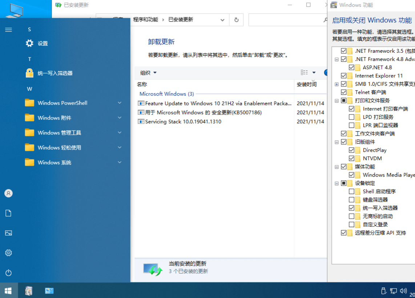Open Settings gear in Start sidebar
This screenshot has height=298, width=415.
(x=8, y=253)
